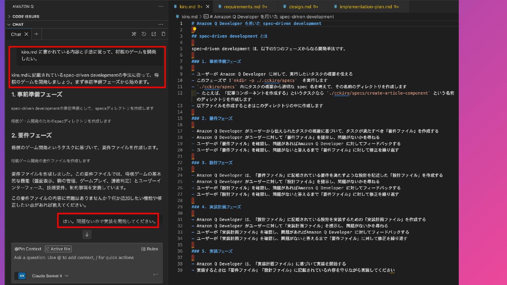Click heading '4. 実装計画フェーズ' in editor
This screenshot has height=285, width=507.
tap(216, 207)
